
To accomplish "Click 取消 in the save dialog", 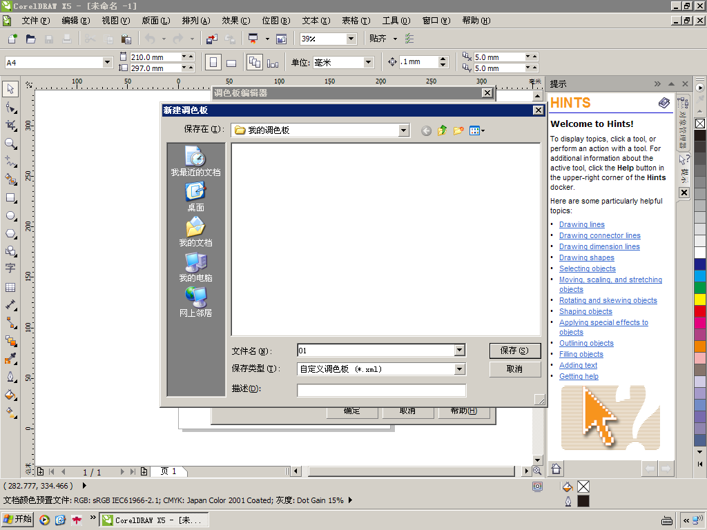I will pos(514,369).
